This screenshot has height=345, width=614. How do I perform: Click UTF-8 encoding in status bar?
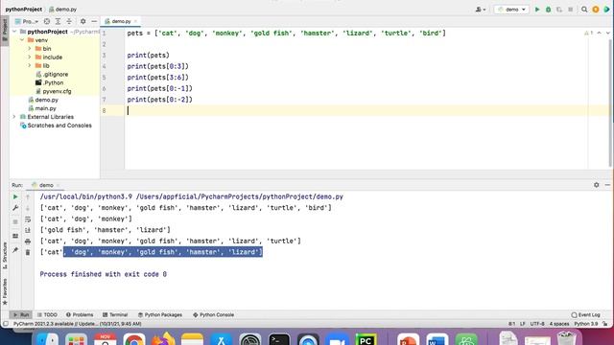click(537, 324)
